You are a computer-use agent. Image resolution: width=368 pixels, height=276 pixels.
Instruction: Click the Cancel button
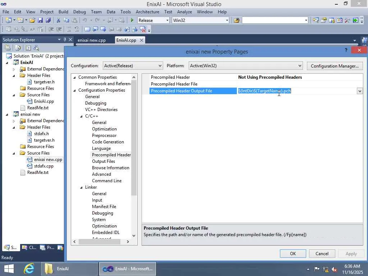pos(322,254)
